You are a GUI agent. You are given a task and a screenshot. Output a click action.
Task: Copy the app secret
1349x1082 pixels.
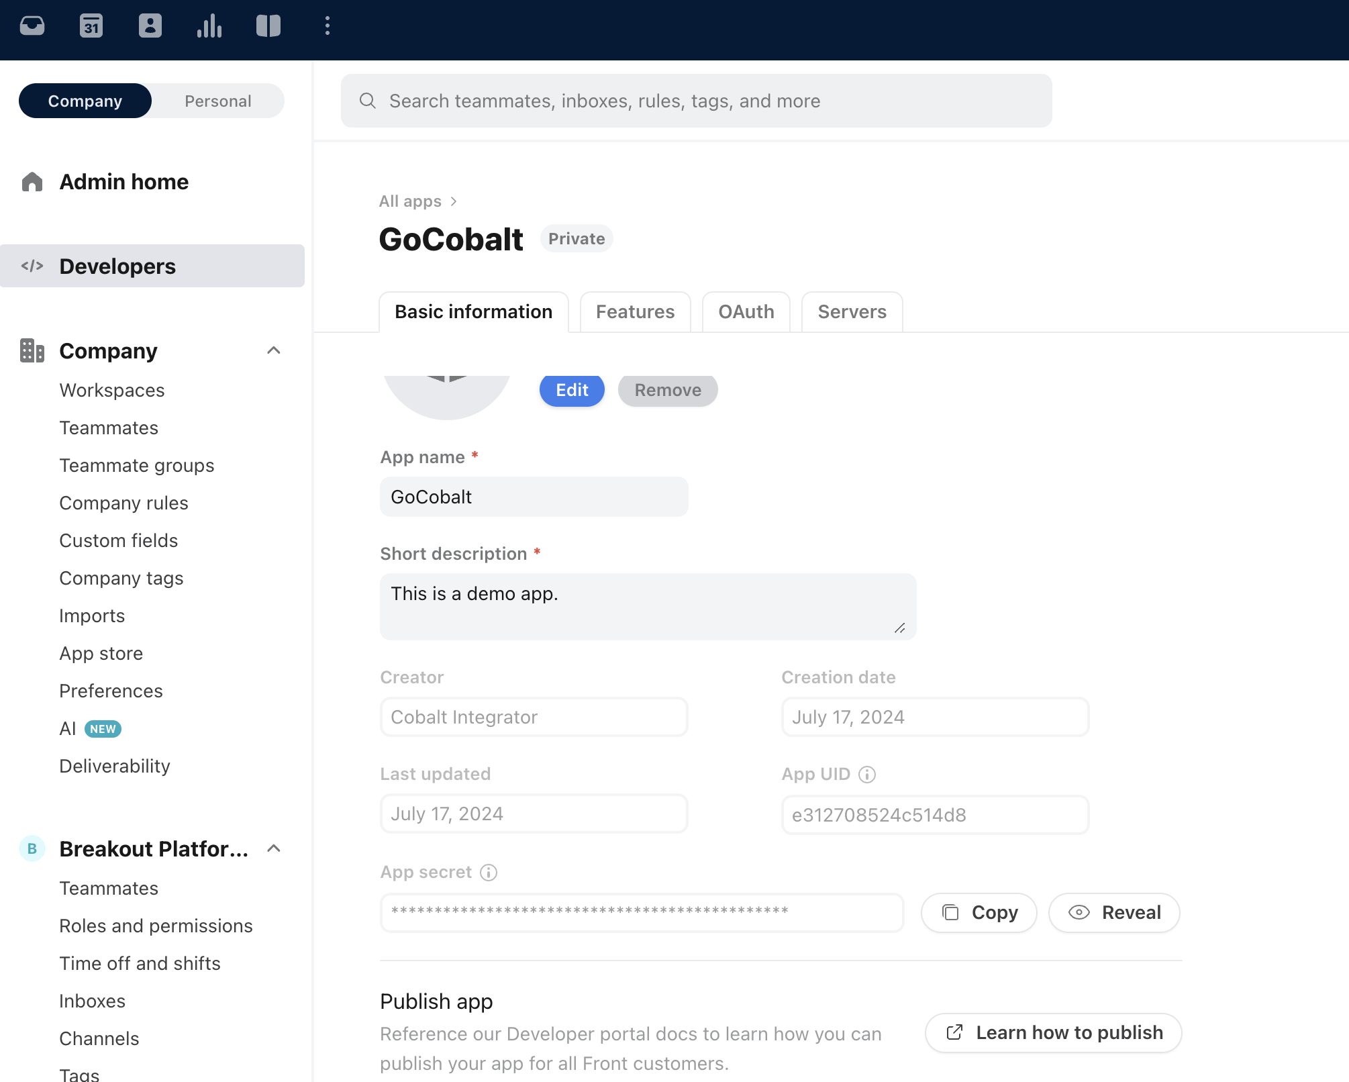click(x=979, y=913)
